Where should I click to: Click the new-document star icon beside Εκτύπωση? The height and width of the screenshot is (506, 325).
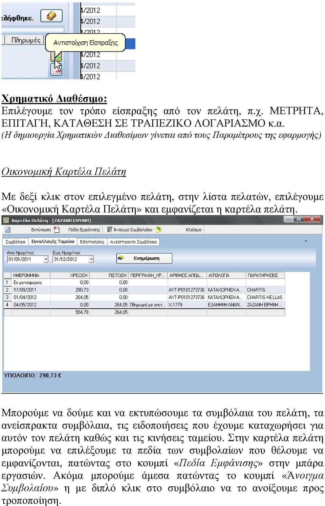tap(57, 230)
